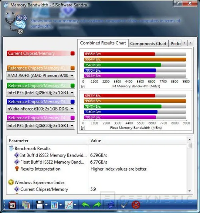200x213 pixels.
Task: Click the results list scrollbar thumb
Action: (x=190, y=145)
